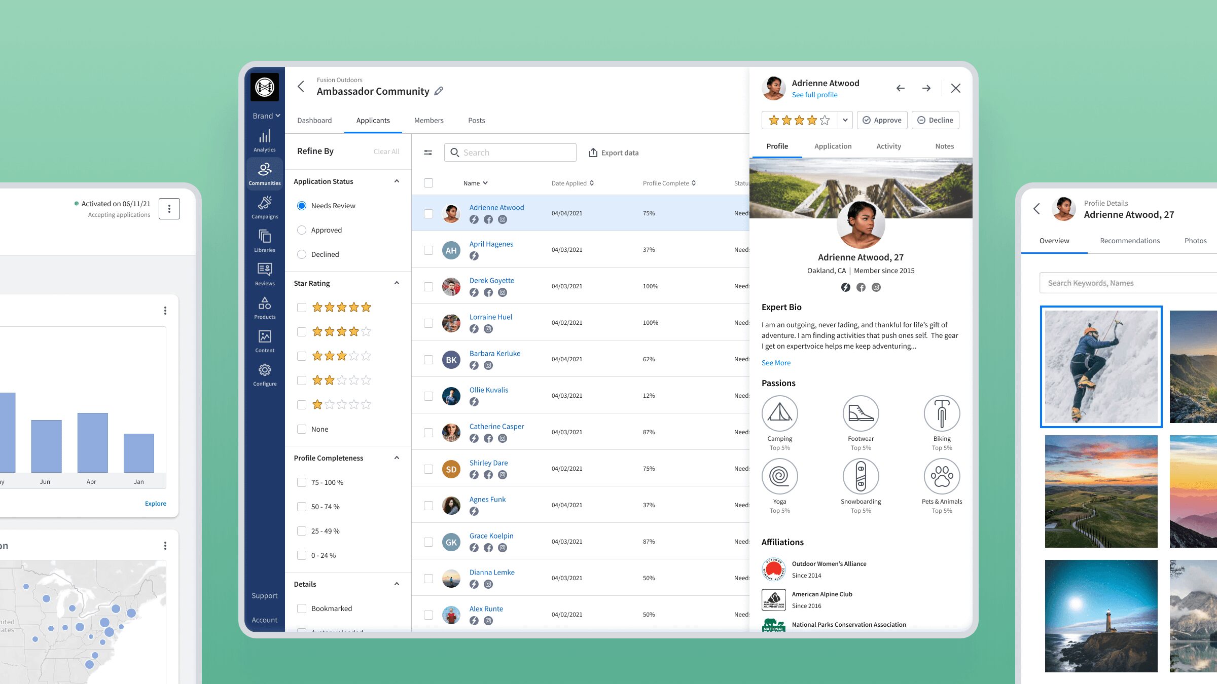1217x684 pixels.
Task: Click the Fusion Outdoors brand logo
Action: tap(265, 87)
